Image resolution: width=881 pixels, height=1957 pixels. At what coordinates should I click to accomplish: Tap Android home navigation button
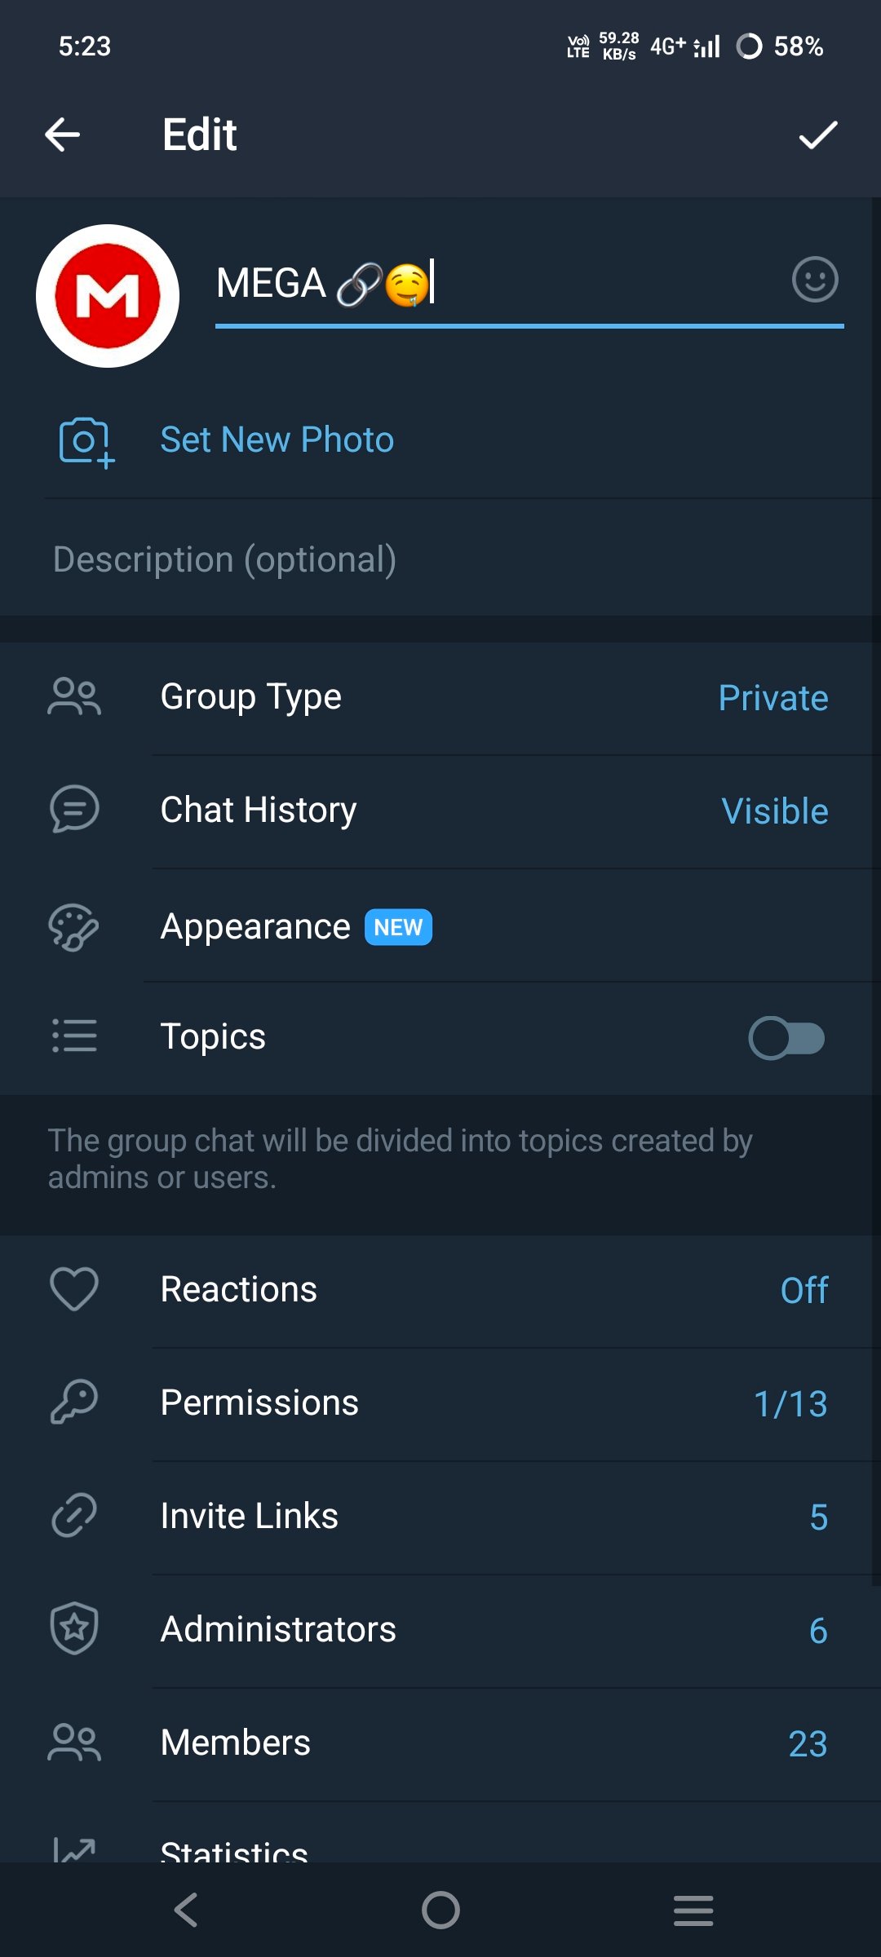point(440,1910)
